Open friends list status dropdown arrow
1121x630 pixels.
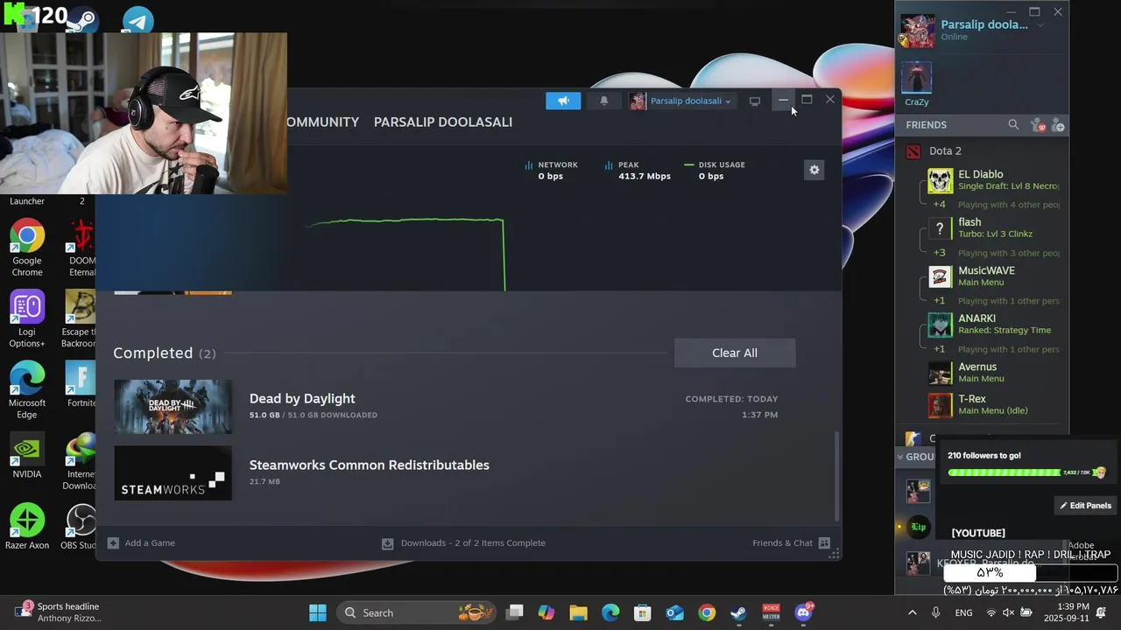point(1040,25)
